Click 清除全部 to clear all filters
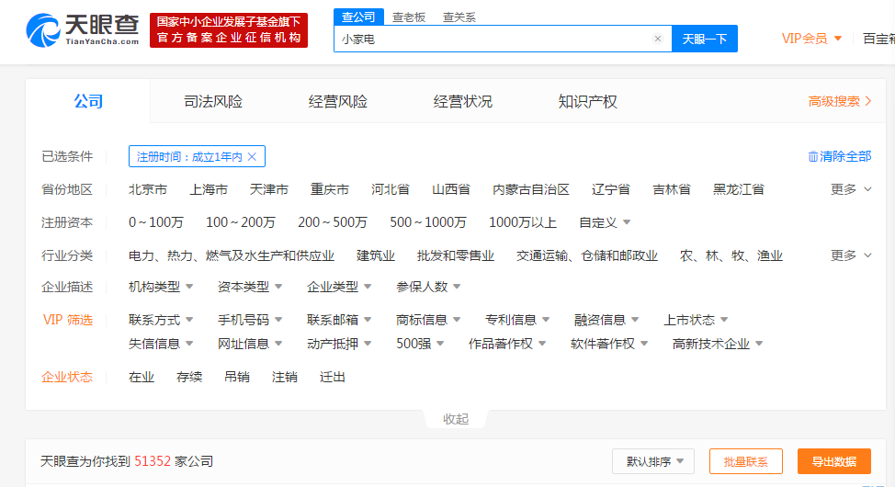This screenshot has height=487, width=895. coord(839,156)
